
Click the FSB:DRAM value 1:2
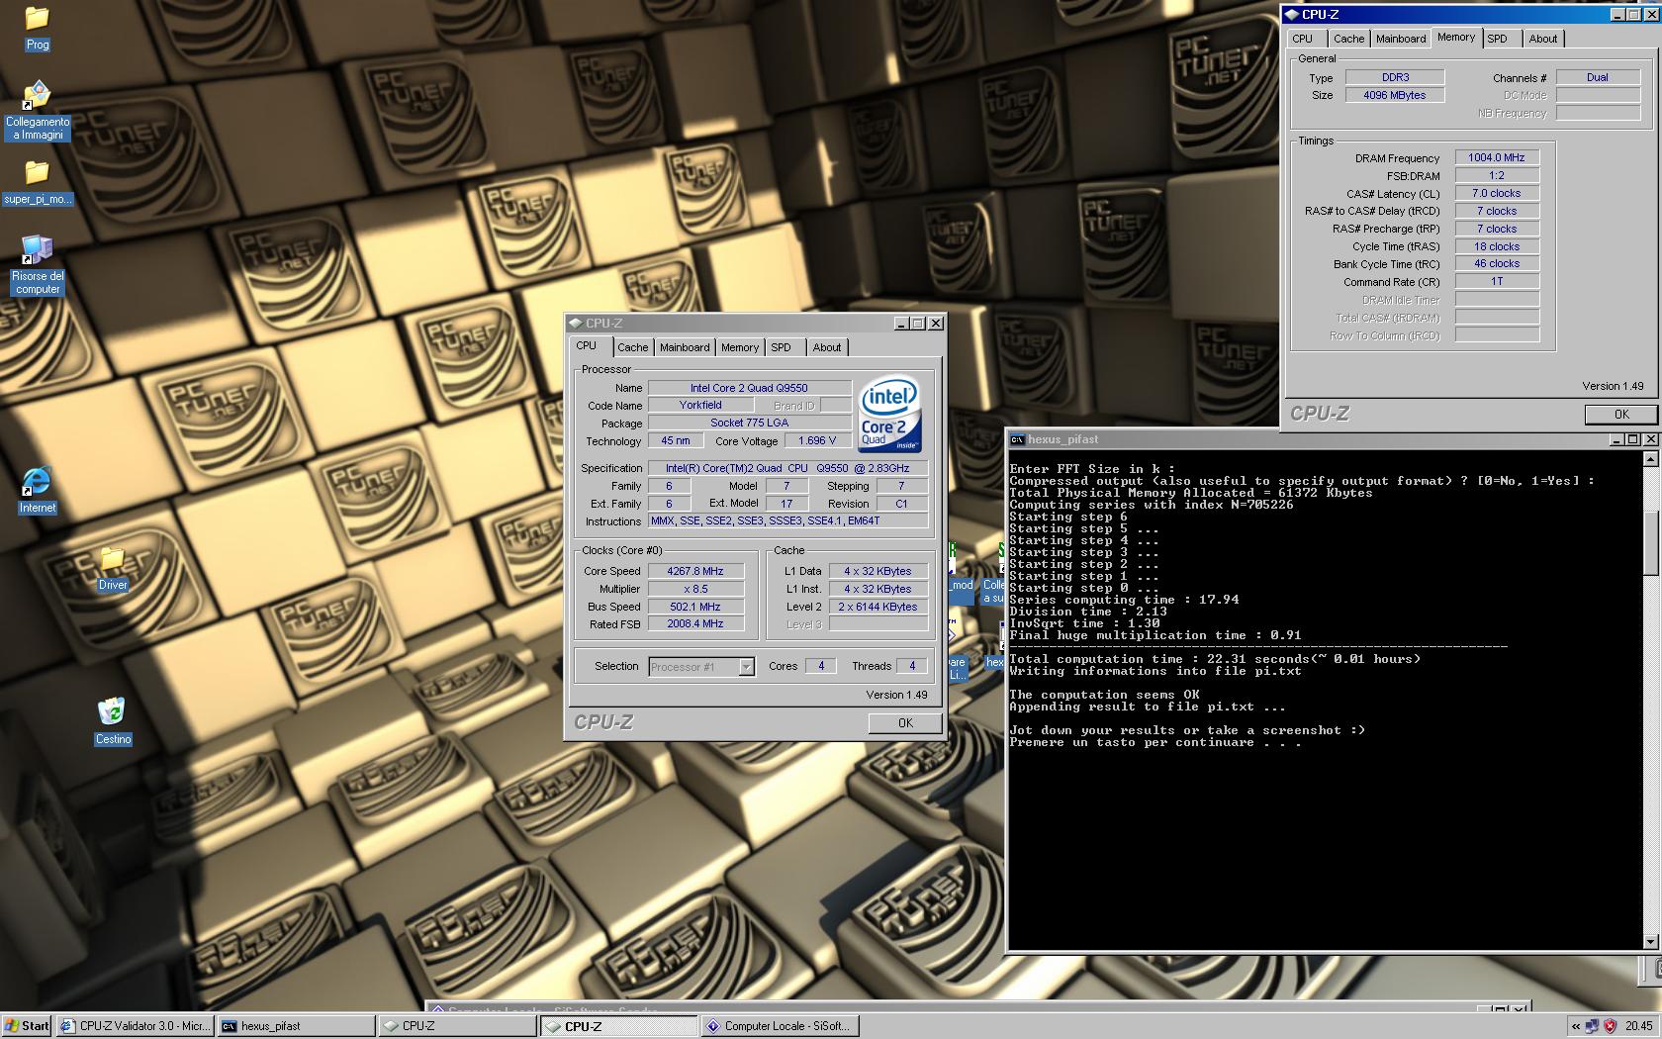pos(1497,175)
